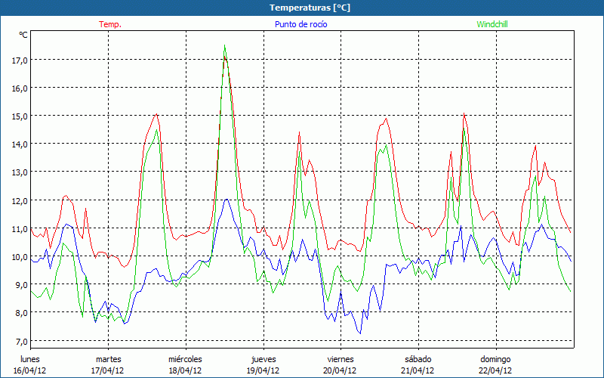The height and width of the screenshot is (378, 604).
Task: Select the domingo day label
Action: [495, 359]
